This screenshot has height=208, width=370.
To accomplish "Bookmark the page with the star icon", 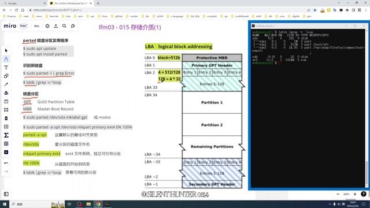I will [314, 10].
